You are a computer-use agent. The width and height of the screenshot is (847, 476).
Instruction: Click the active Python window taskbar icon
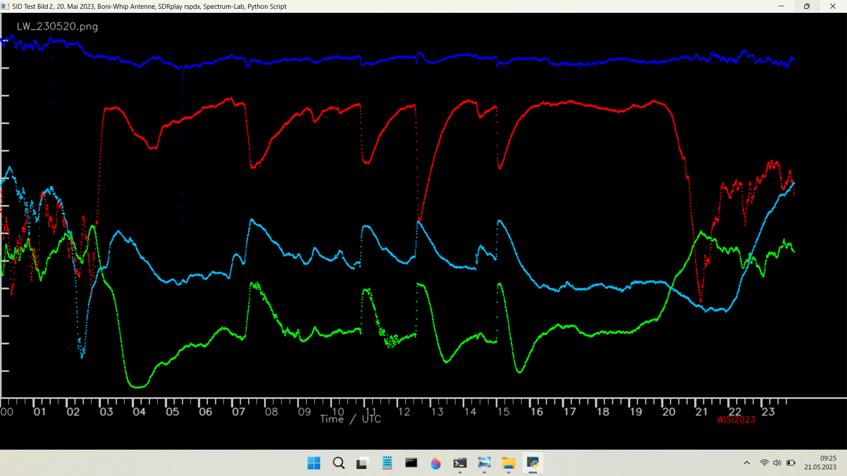click(533, 463)
